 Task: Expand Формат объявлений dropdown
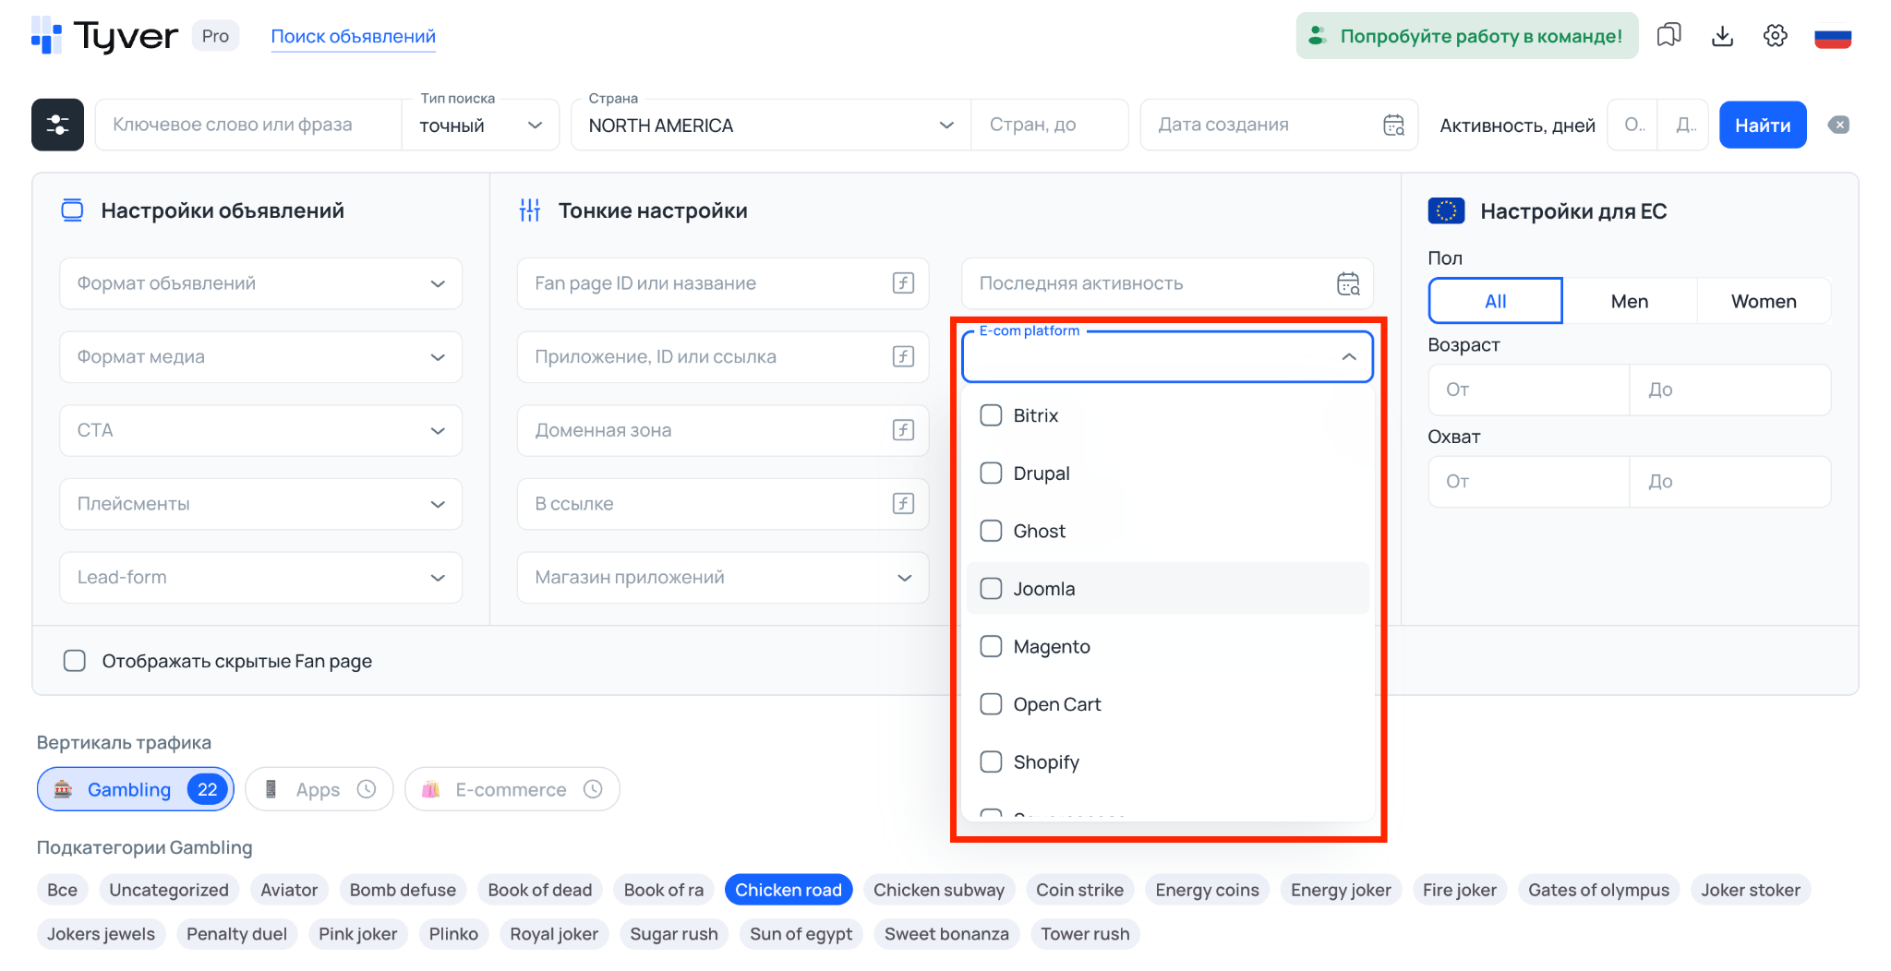260,283
